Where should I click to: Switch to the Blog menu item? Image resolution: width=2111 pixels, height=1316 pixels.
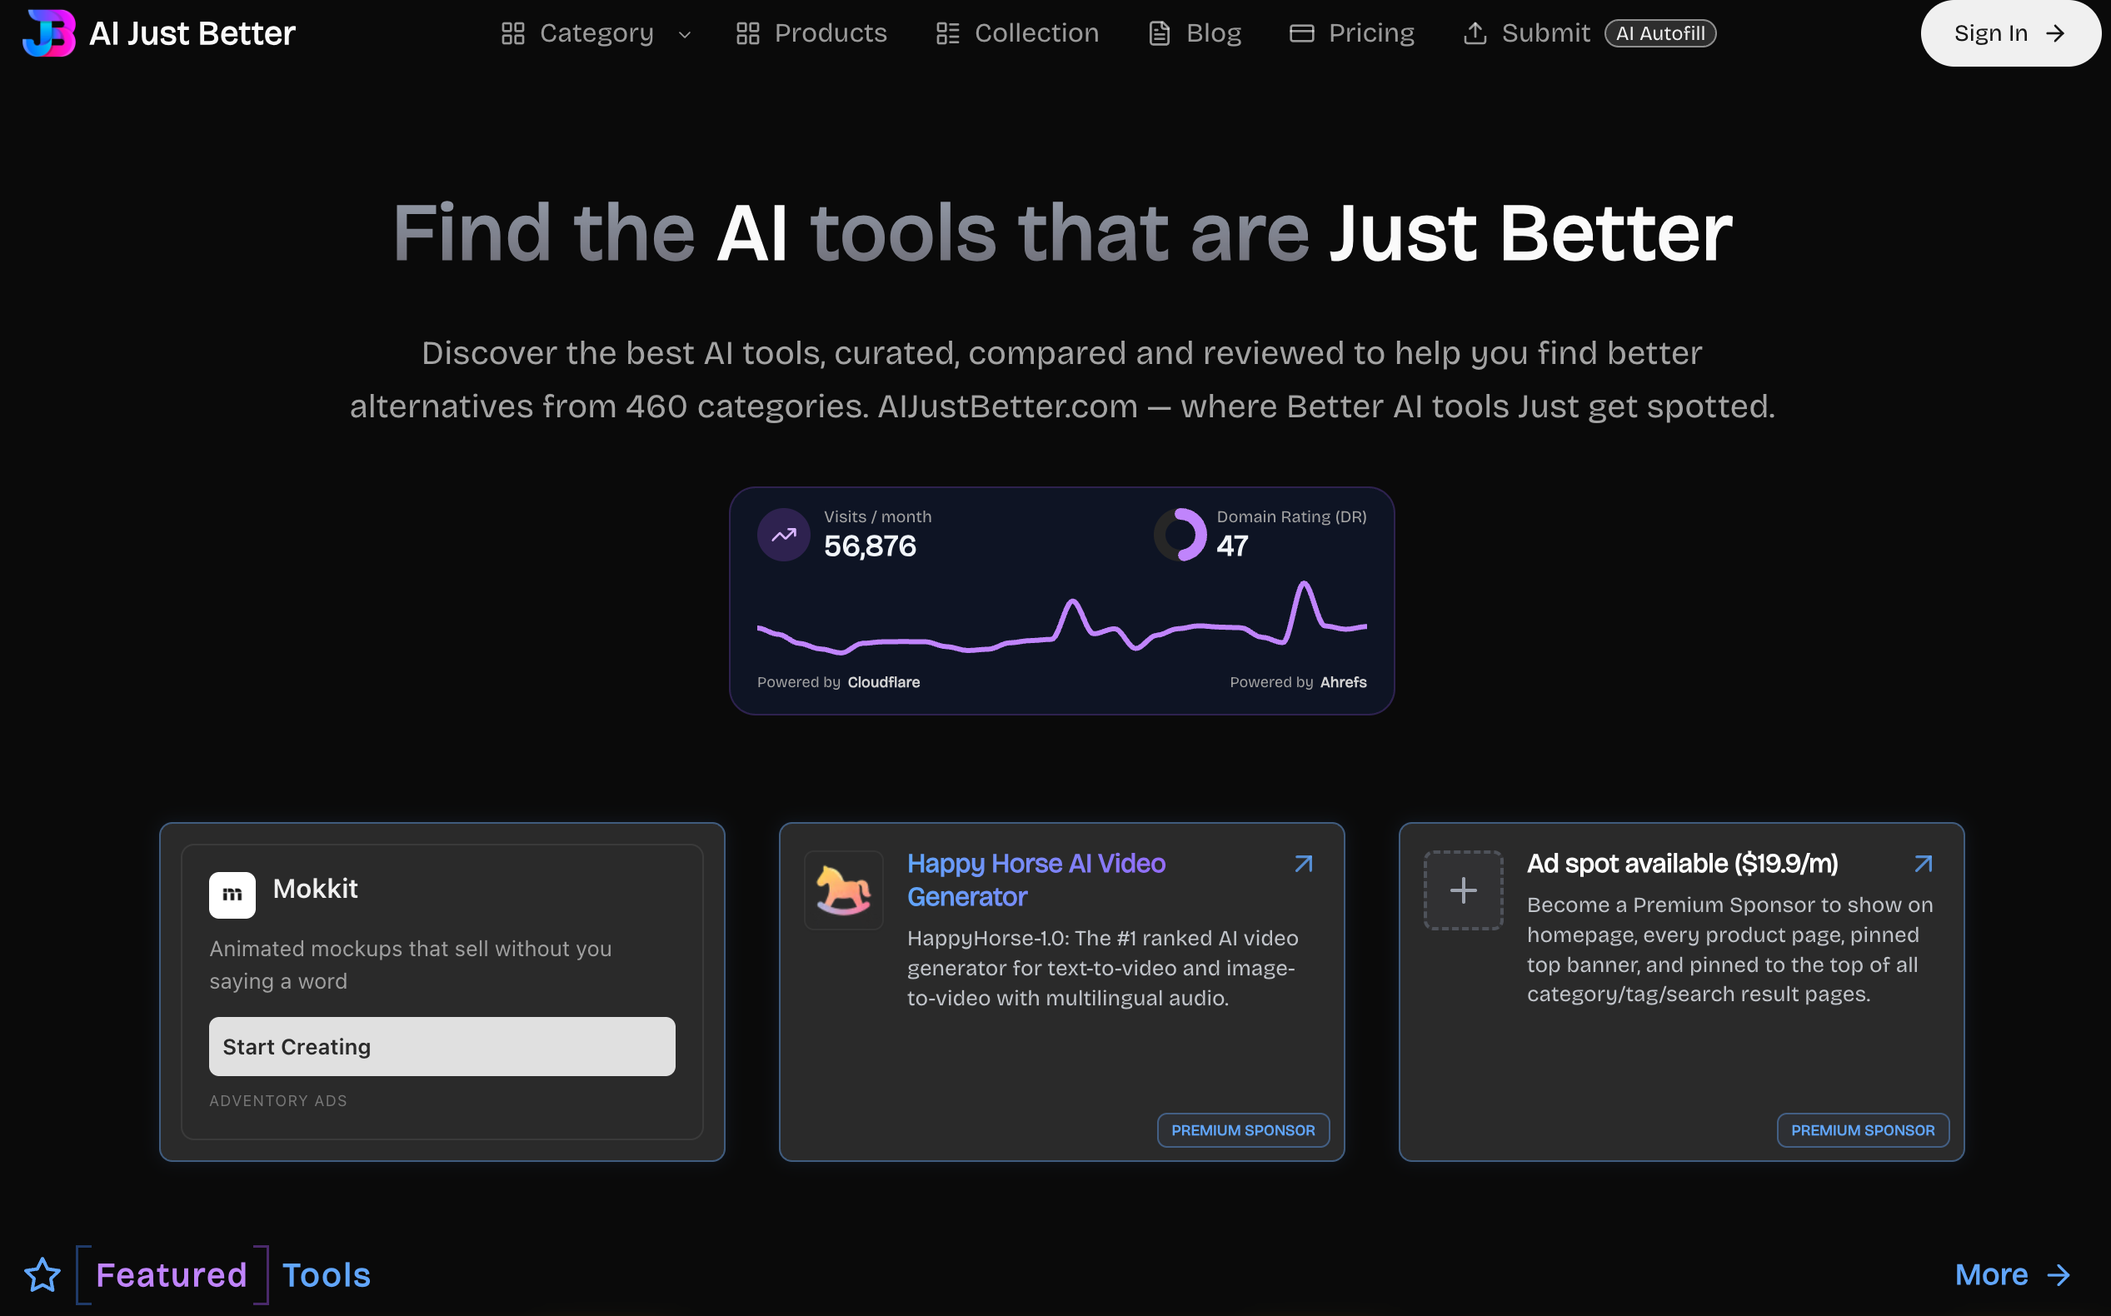[1215, 33]
